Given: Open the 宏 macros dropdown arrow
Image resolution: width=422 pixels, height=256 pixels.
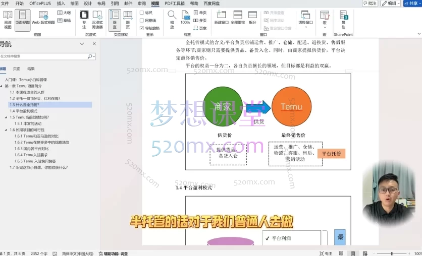Looking at the screenshot, I should click(325, 27).
